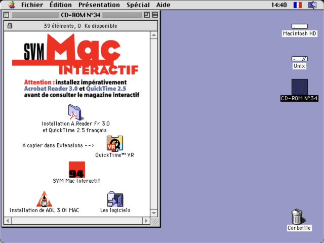Open the Aide menu
Screen dimensions: 324x243
click(x=163, y=5)
